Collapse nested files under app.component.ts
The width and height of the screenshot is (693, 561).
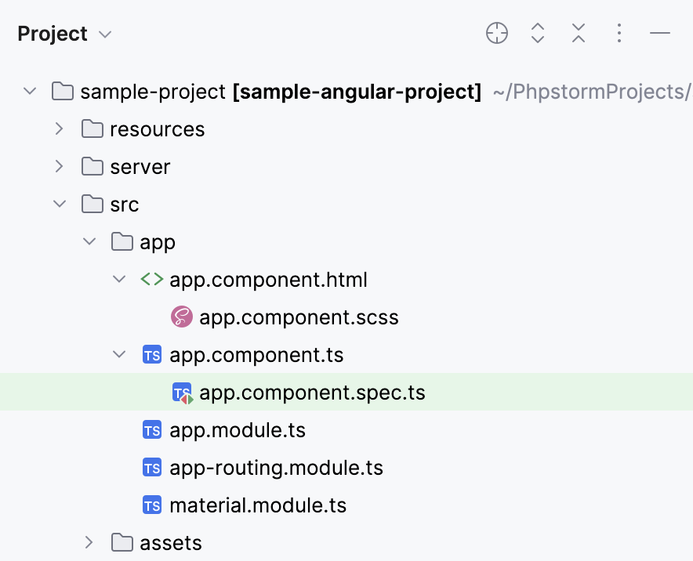(119, 355)
